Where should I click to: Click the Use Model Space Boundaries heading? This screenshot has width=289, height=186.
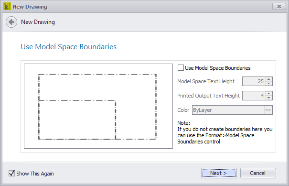(69, 47)
